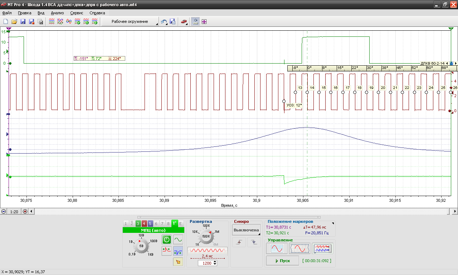Image resolution: width=458 pixels, height=275 pixels.
Task: Open the Рабочее окружение dropdown
Action: pyautogui.click(x=130, y=22)
